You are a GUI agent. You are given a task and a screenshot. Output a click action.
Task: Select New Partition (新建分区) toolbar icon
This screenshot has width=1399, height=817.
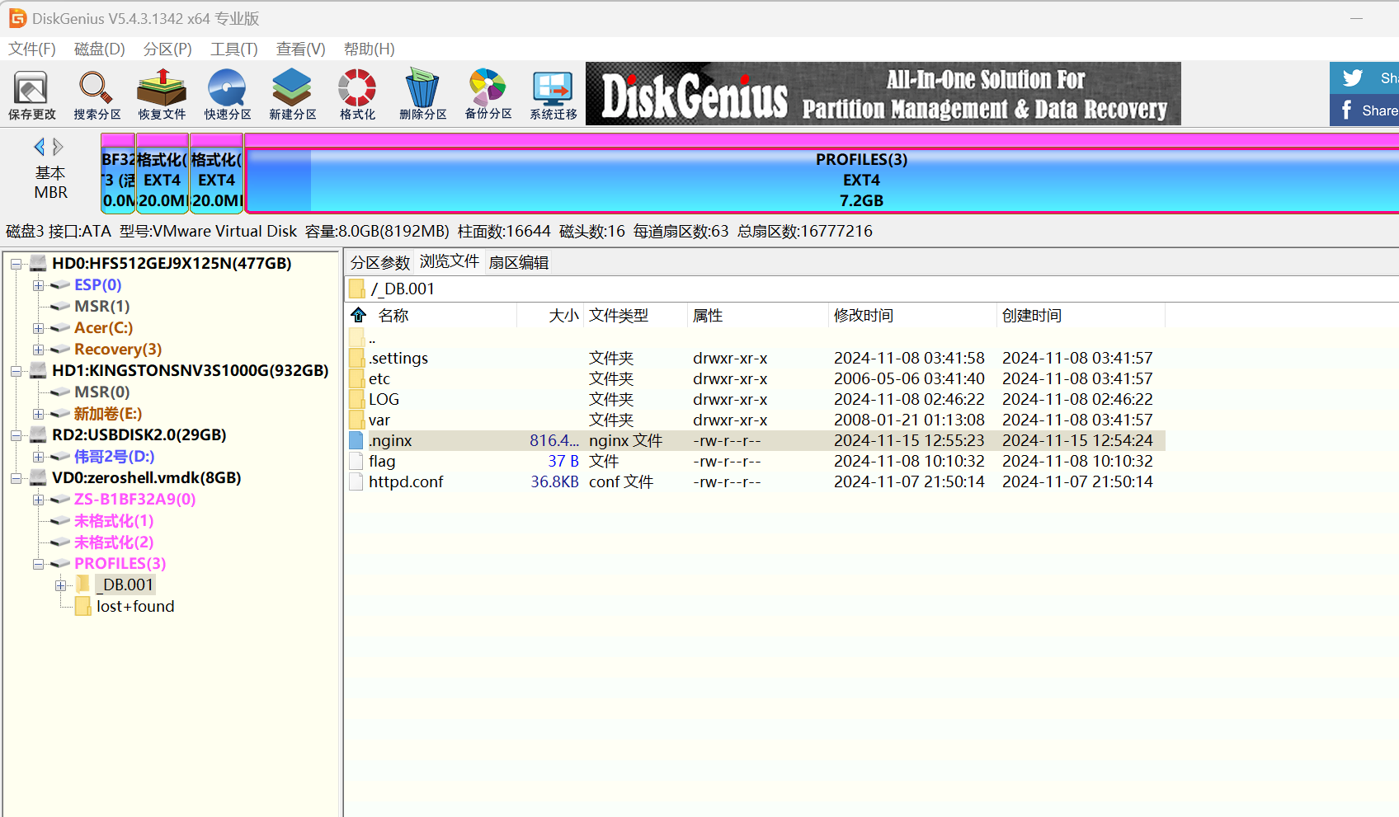point(292,95)
